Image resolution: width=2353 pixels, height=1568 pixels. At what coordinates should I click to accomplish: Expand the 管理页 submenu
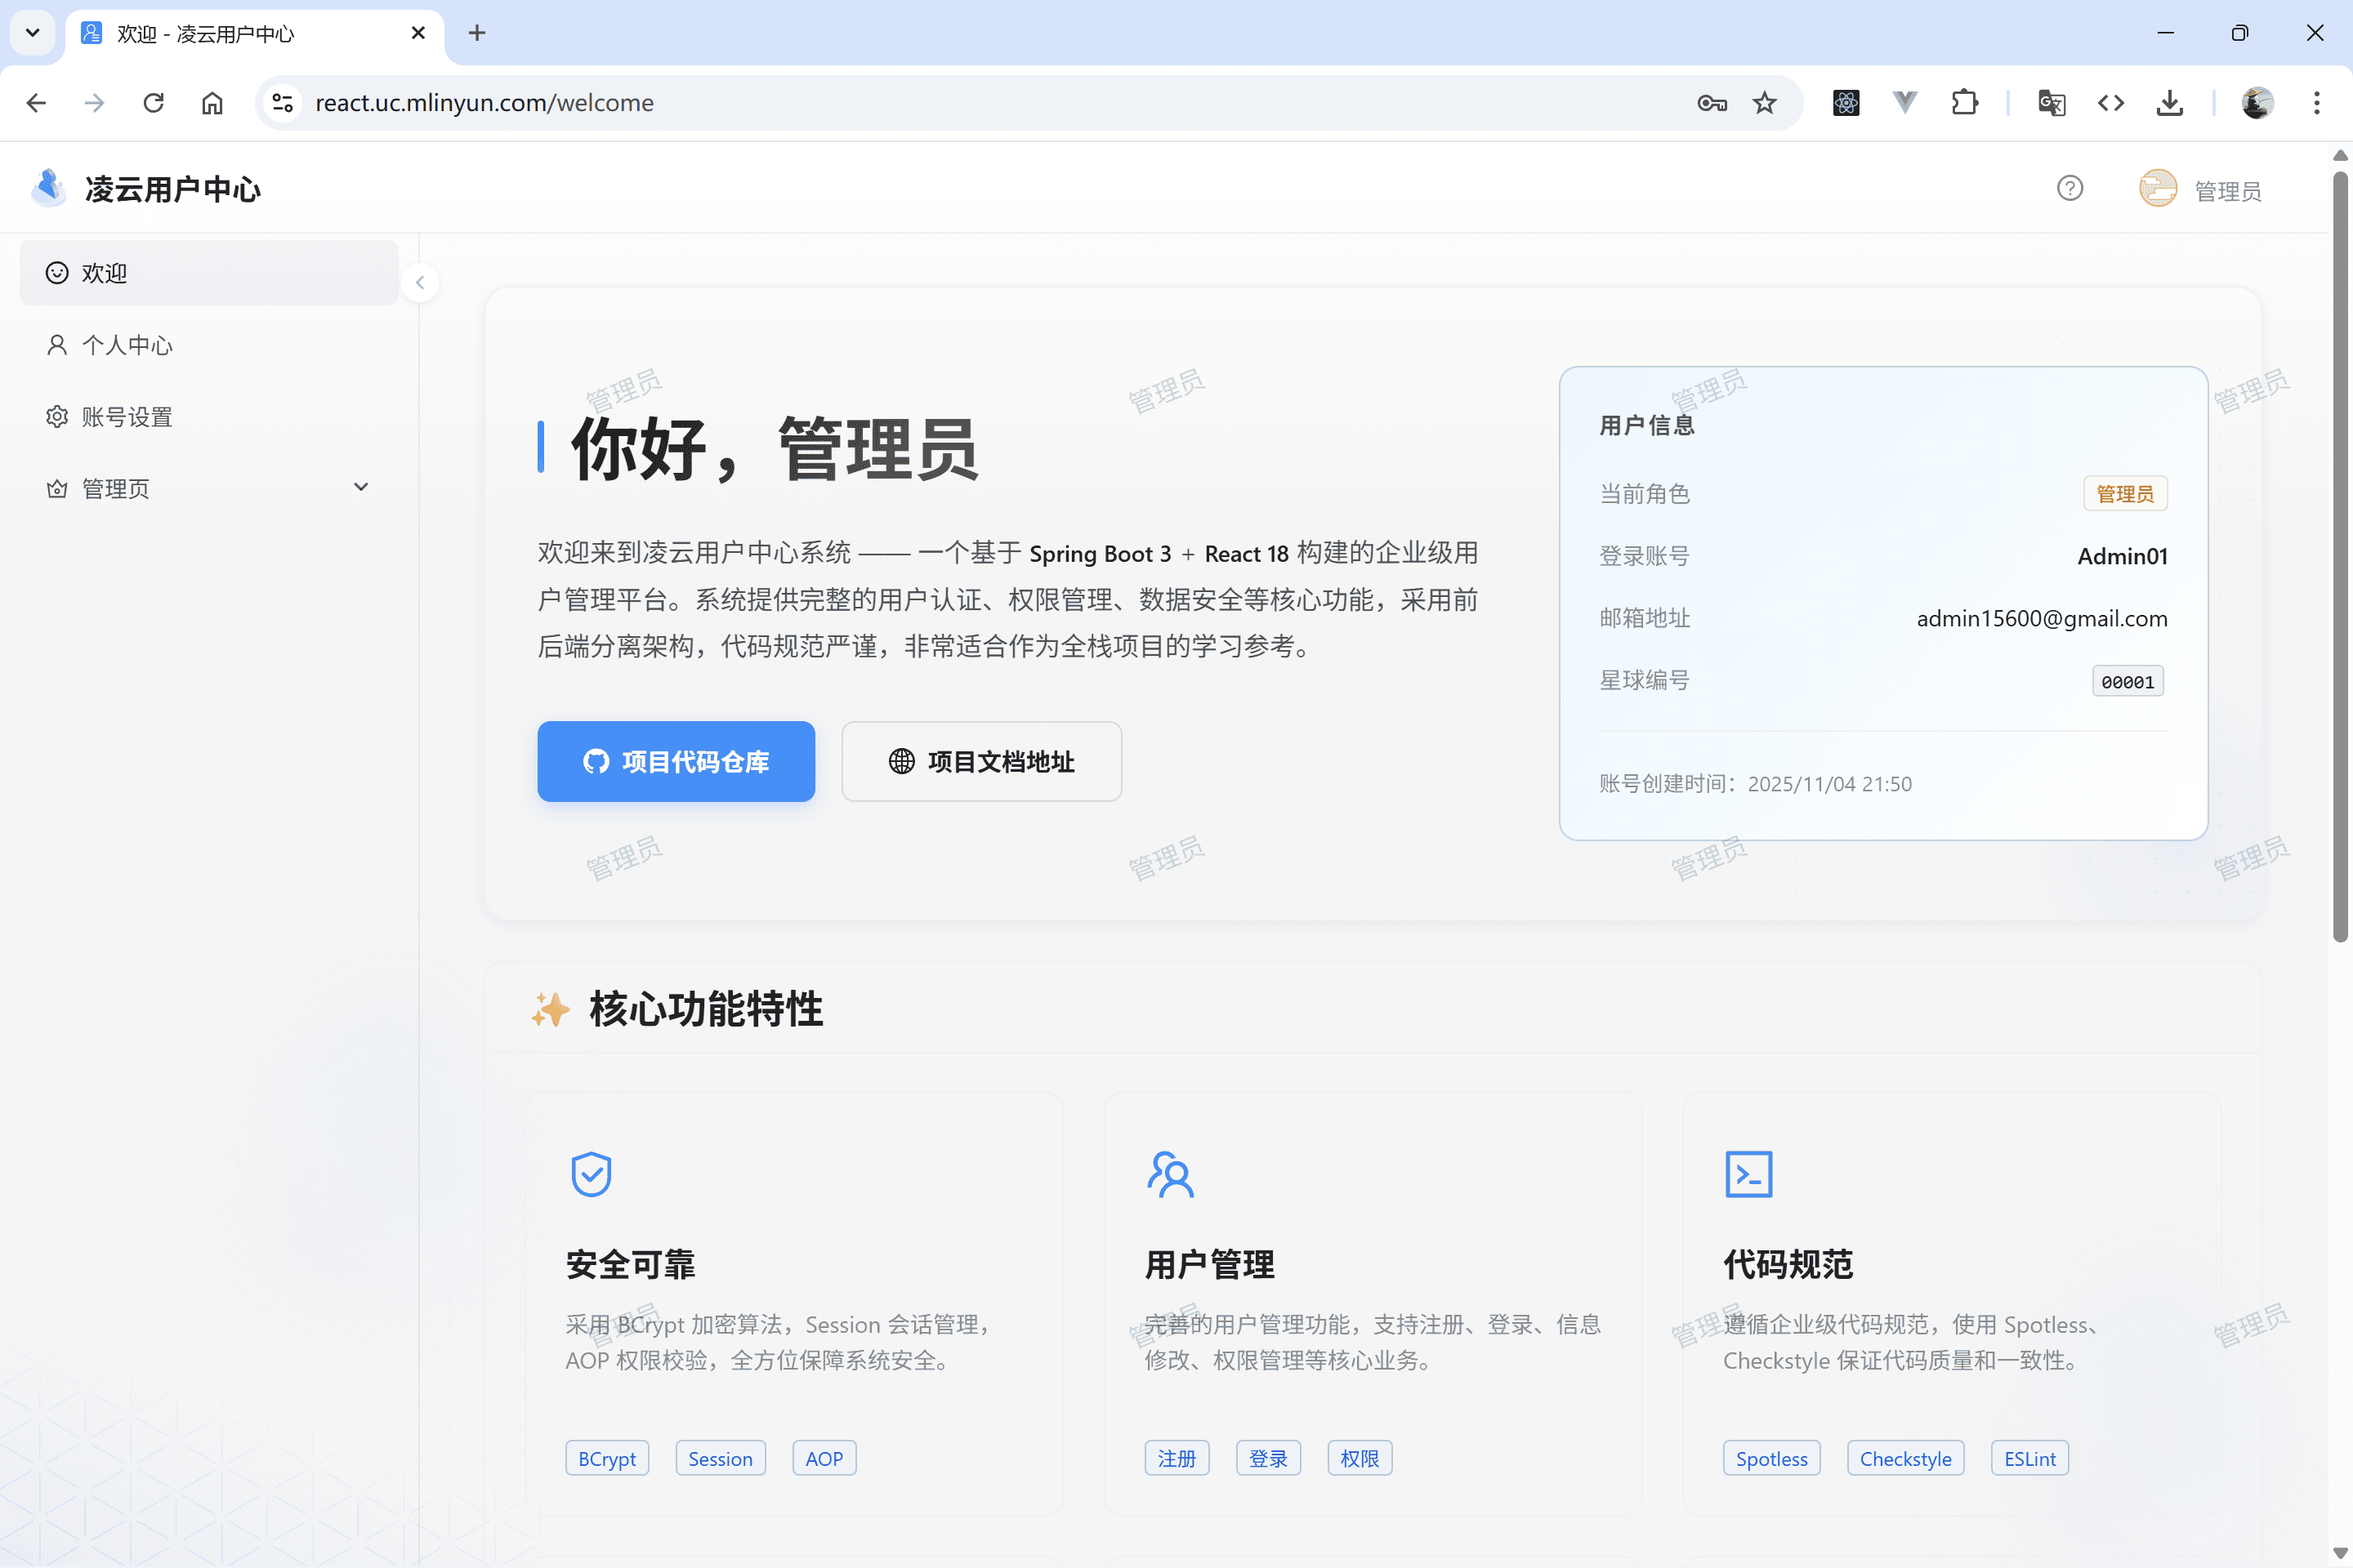(209, 488)
